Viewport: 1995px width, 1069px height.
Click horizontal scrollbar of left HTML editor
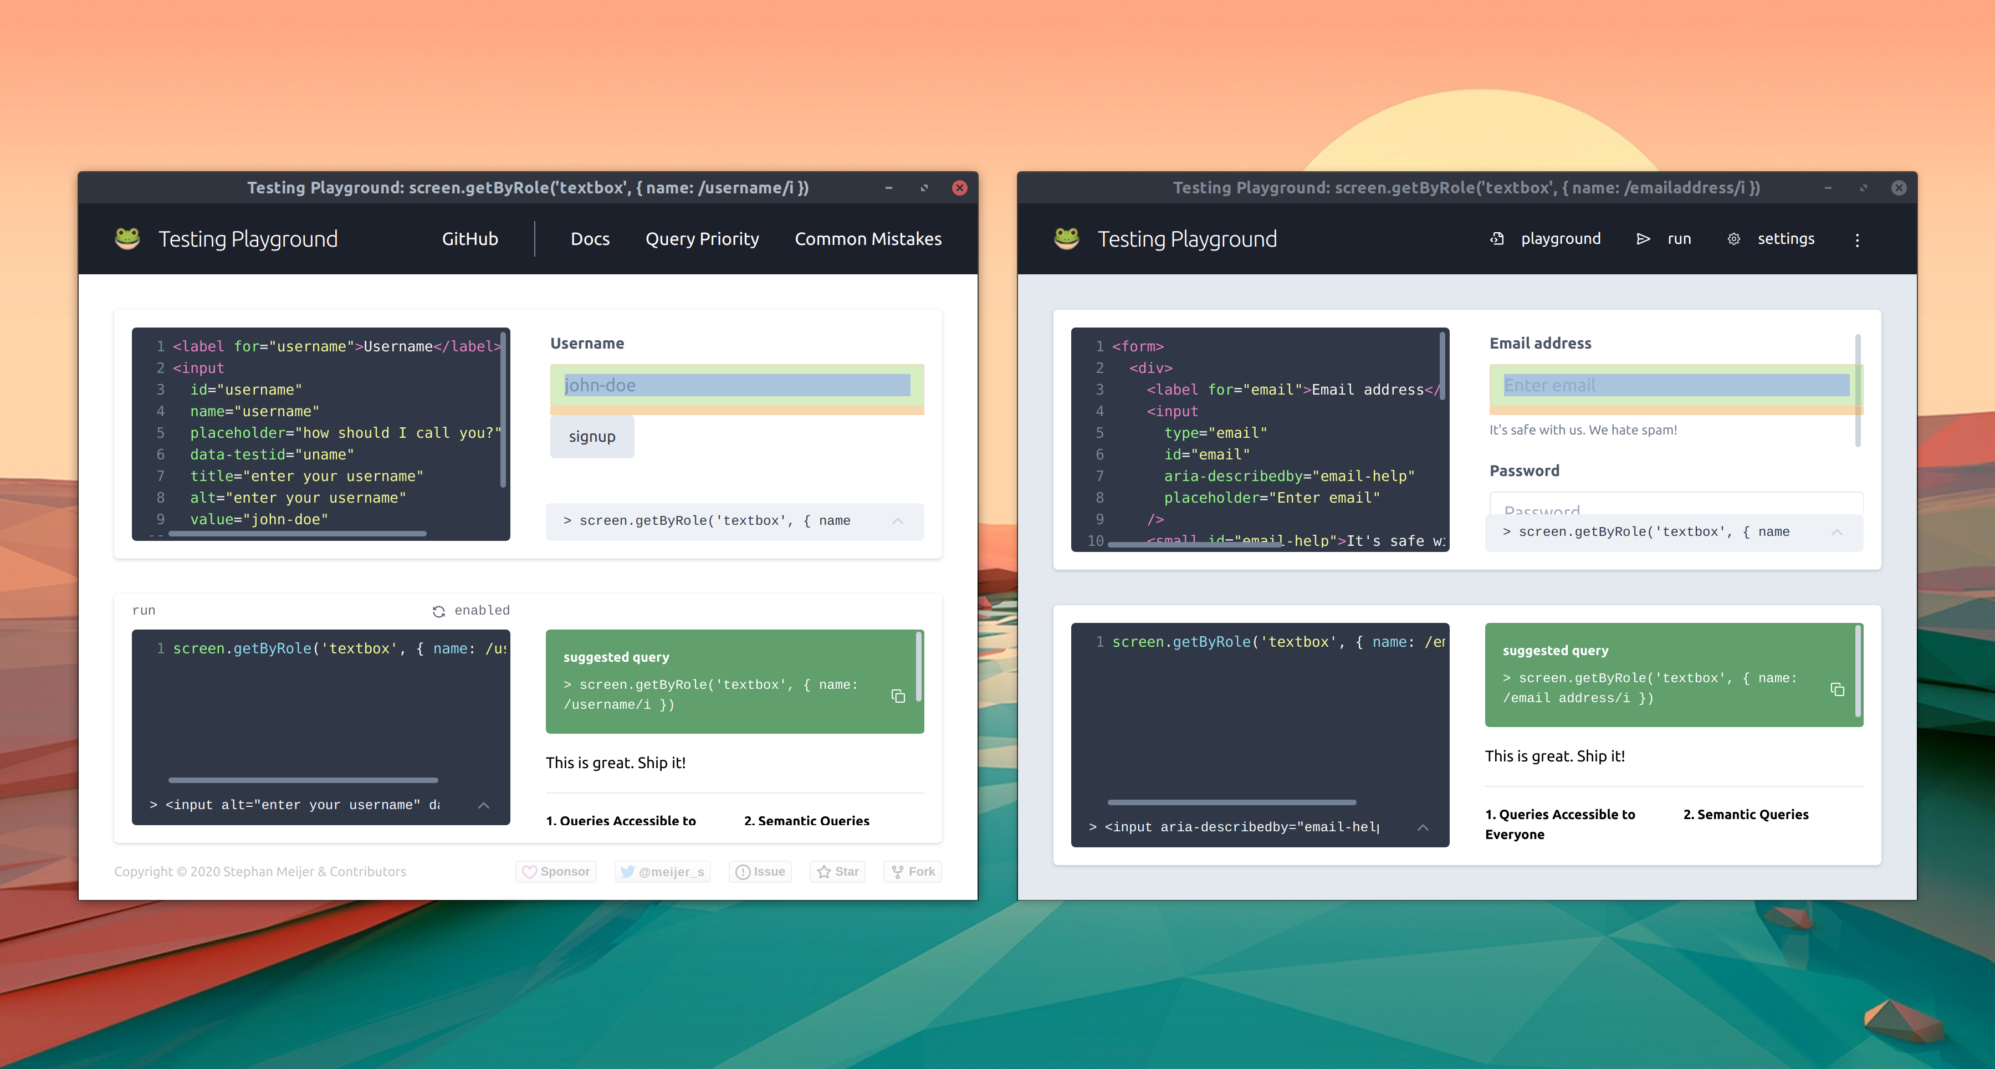(296, 534)
